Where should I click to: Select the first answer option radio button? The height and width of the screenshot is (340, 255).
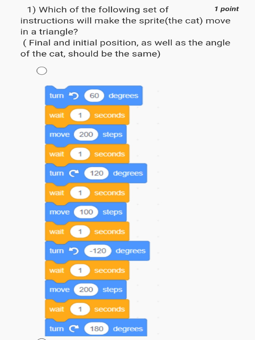[x=42, y=71]
